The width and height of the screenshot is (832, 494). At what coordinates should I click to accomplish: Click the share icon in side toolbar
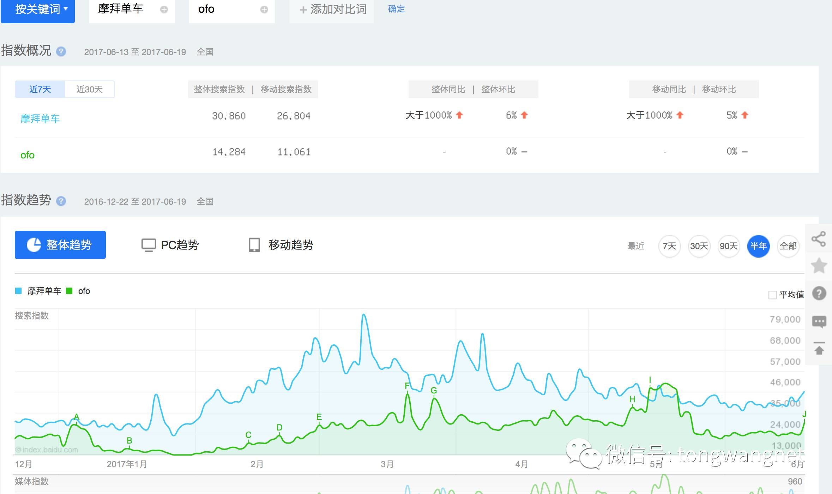coord(819,239)
